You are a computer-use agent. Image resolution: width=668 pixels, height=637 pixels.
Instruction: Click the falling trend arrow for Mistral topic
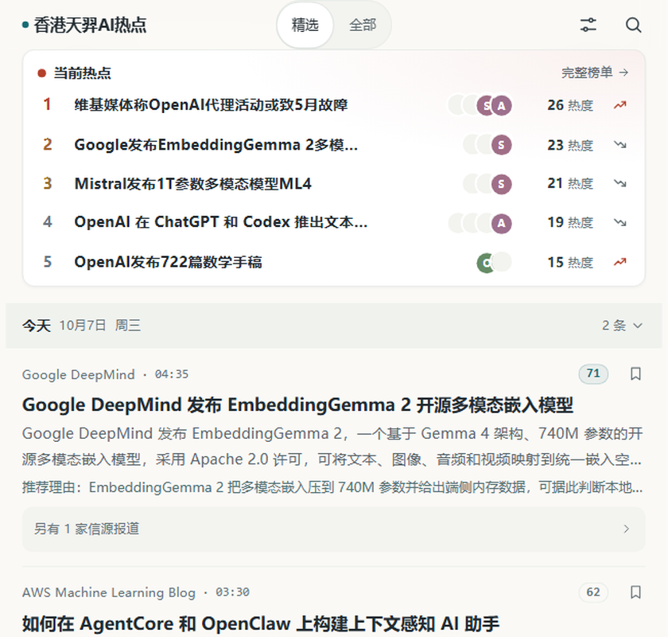[x=619, y=183]
